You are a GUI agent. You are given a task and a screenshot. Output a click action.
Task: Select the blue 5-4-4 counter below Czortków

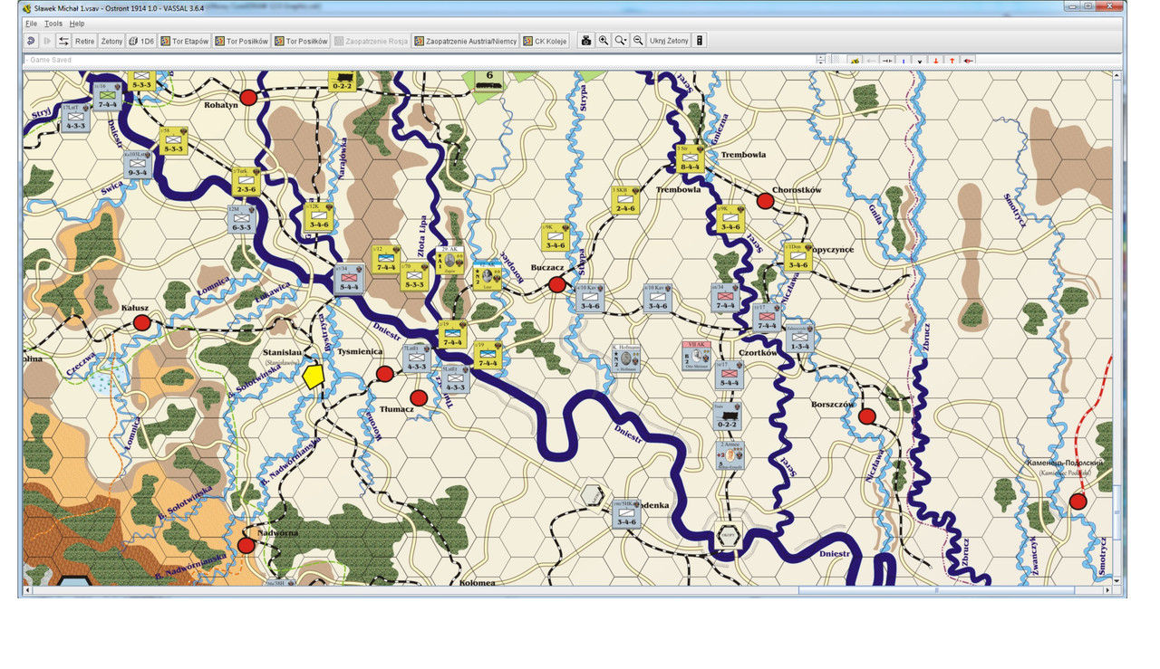730,375
